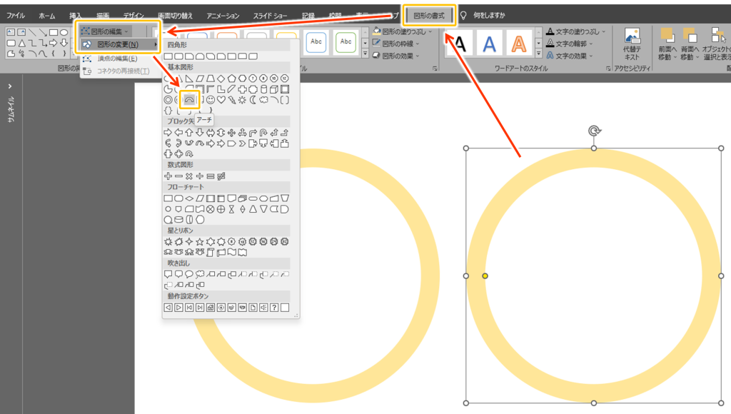
Task: Click the 代替テキスト alt text icon
Action: pyautogui.click(x=632, y=44)
